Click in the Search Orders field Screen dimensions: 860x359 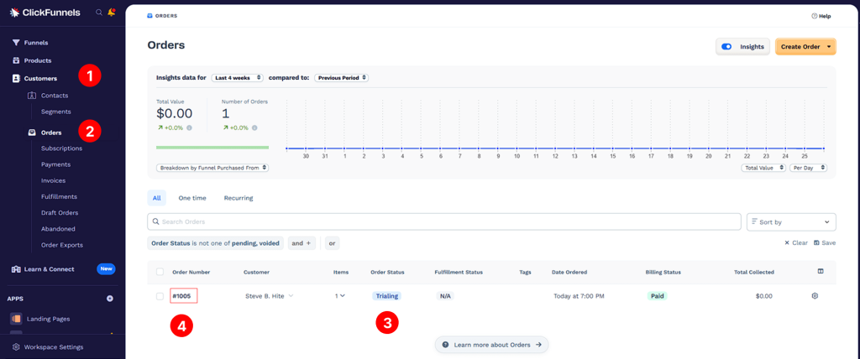(x=444, y=222)
